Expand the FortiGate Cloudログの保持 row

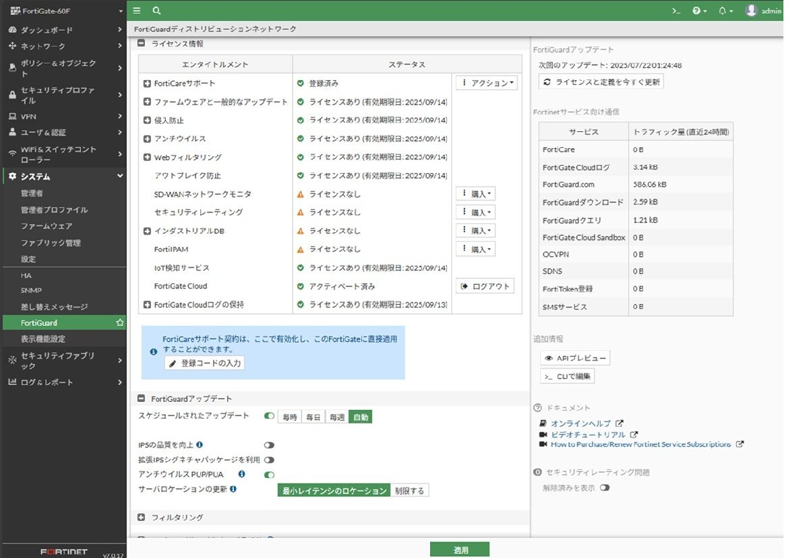pos(148,305)
